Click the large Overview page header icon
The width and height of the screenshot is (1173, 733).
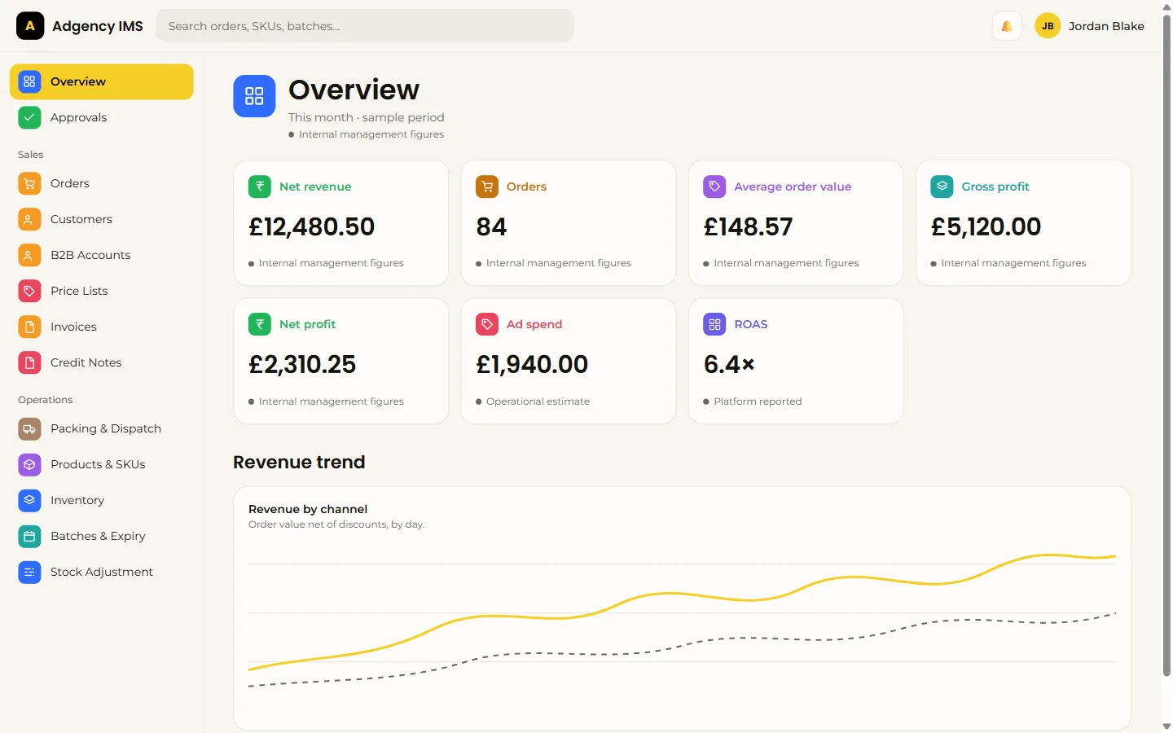[254, 96]
